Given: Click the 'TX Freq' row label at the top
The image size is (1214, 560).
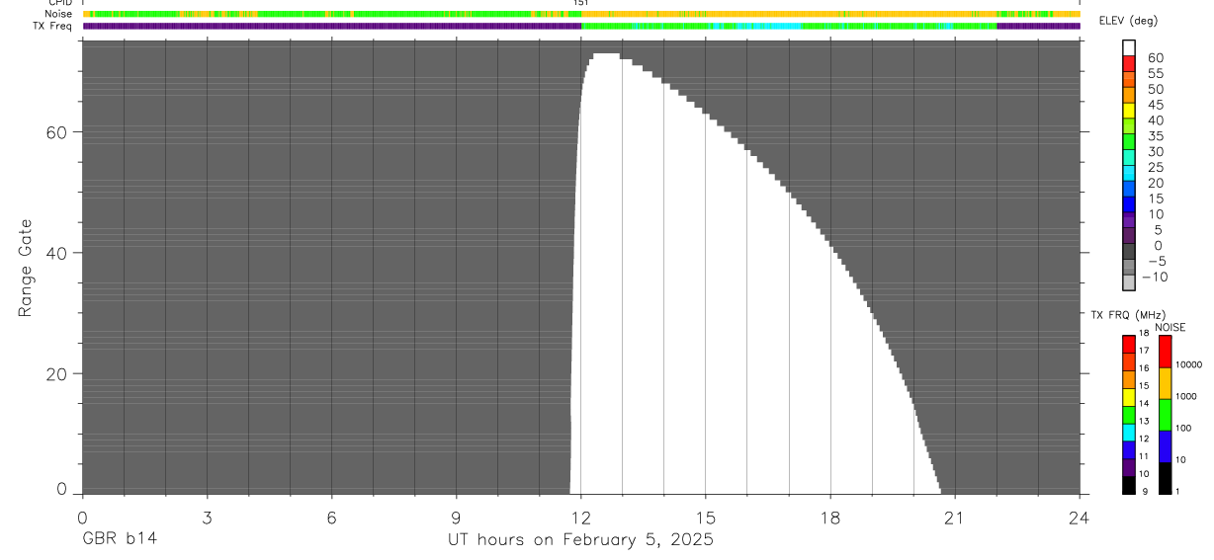Looking at the screenshot, I should point(53,26).
